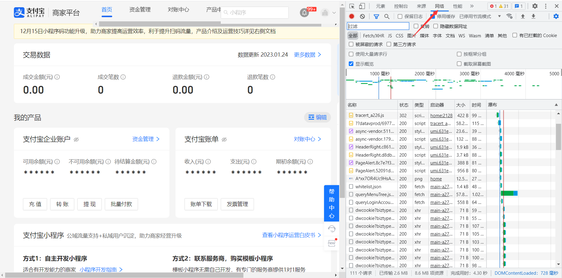Click the import HAR file upload arrow
Image resolution: width=562 pixels, height=278 pixels.
[523, 16]
